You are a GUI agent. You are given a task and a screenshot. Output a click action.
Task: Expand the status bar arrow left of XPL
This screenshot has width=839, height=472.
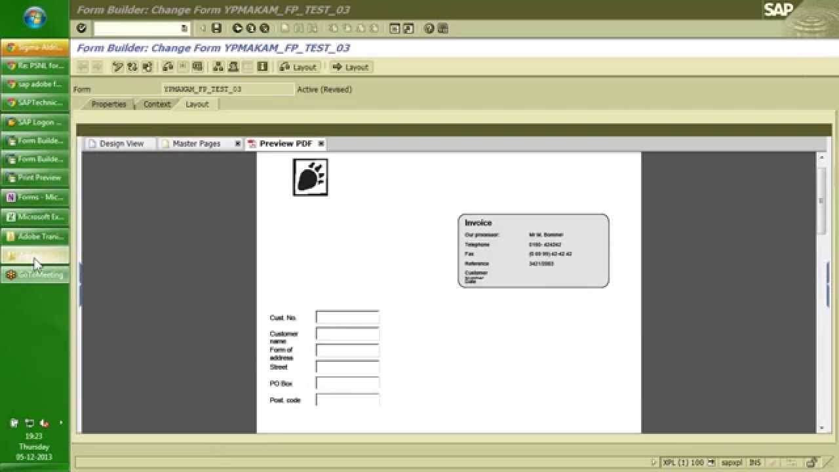click(x=654, y=463)
